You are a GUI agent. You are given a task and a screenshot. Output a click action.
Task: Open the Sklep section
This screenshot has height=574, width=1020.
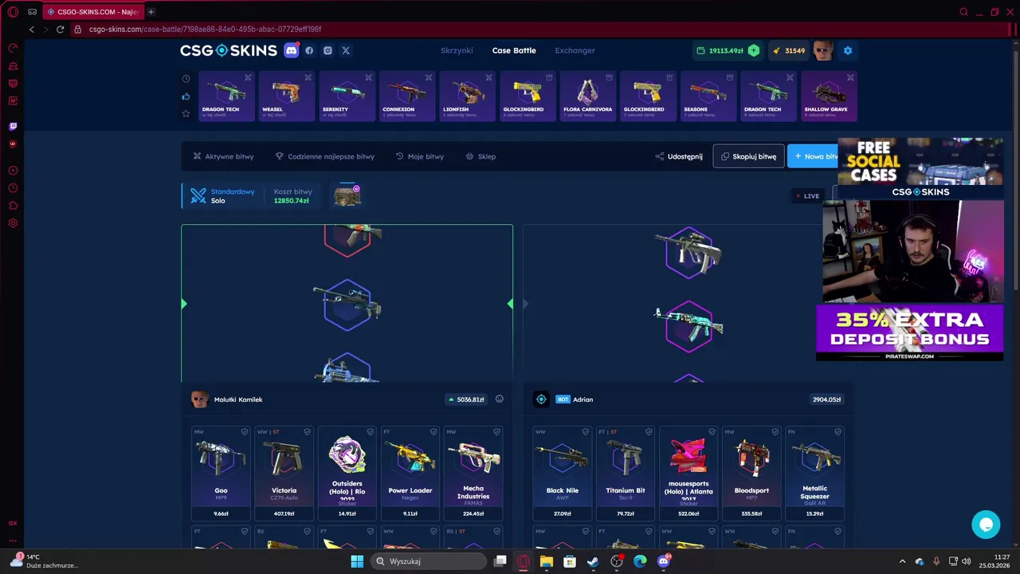(x=481, y=156)
